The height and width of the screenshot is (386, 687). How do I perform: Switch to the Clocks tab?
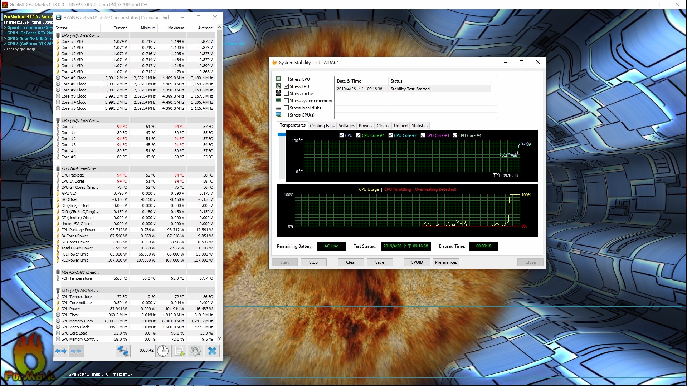tap(383, 126)
